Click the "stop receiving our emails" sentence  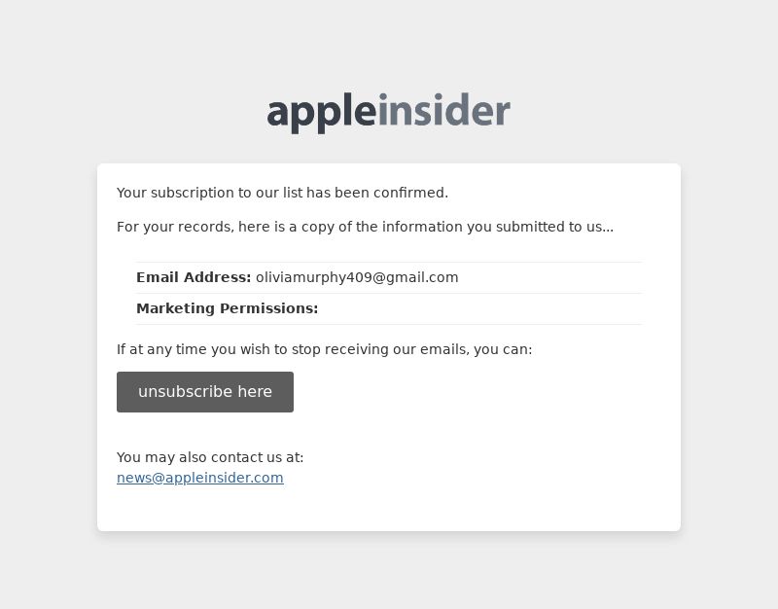click(324, 349)
